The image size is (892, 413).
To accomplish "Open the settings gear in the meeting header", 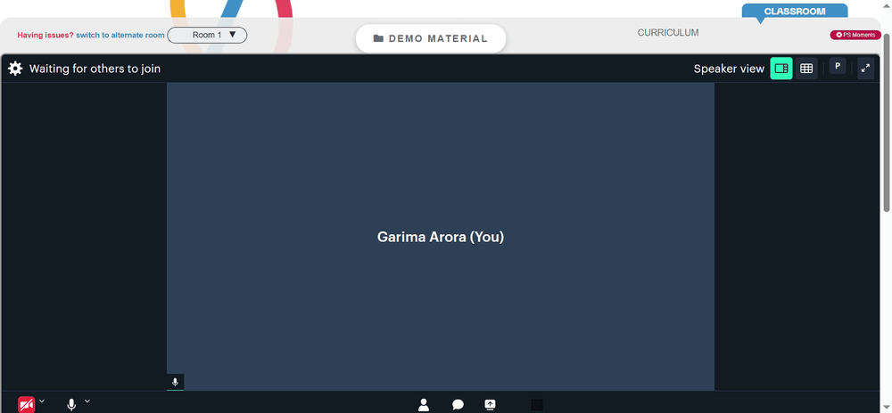I will pyautogui.click(x=15, y=69).
